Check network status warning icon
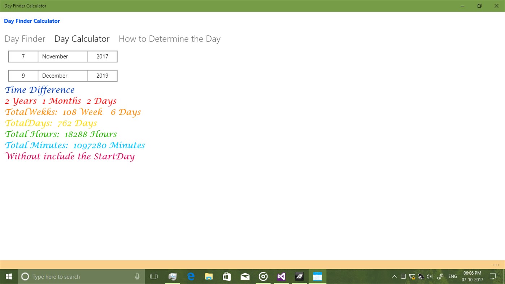The image size is (505, 284). tap(412, 276)
